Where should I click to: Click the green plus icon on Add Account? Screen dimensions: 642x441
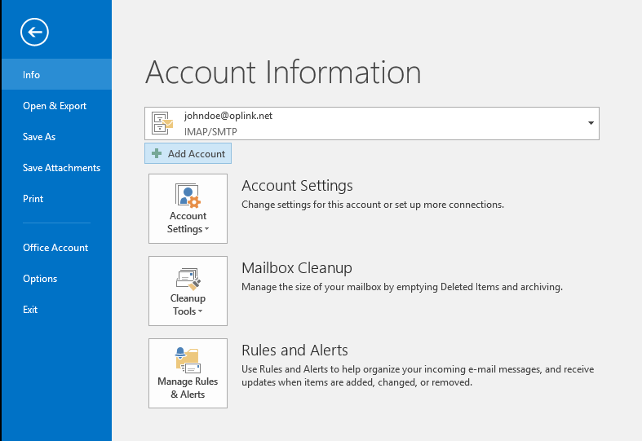tap(157, 153)
